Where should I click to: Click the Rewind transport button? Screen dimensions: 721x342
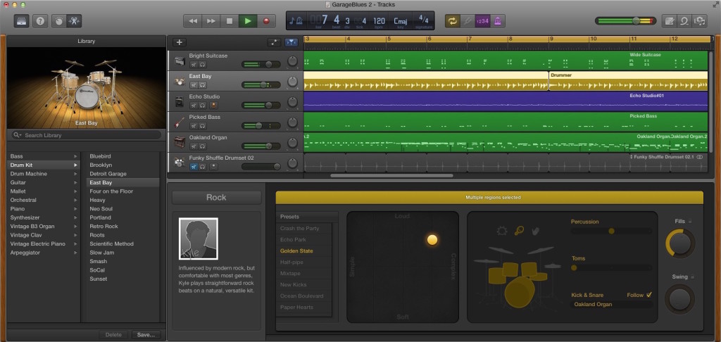pyautogui.click(x=193, y=20)
